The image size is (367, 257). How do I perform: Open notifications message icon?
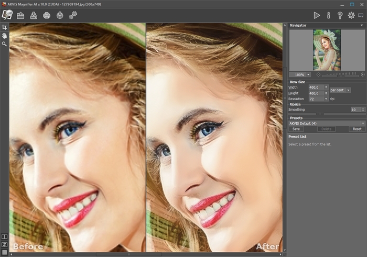point(361,15)
